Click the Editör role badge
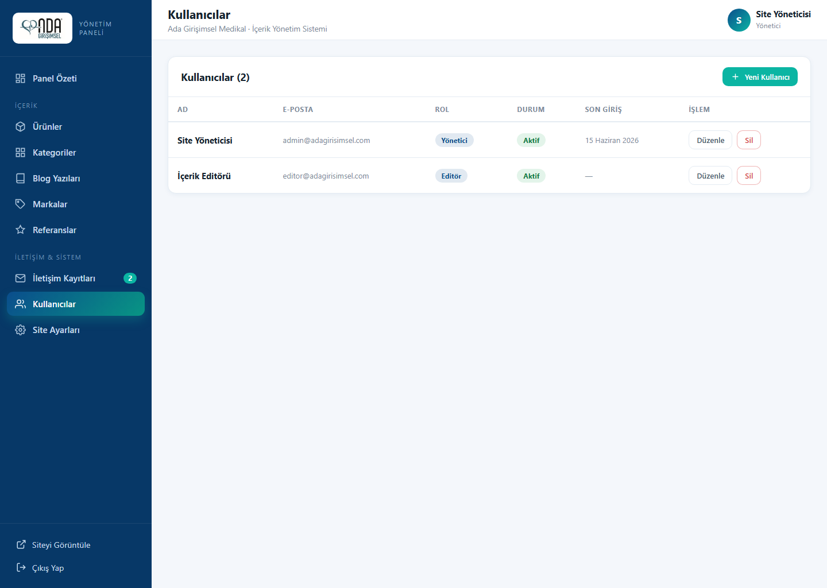Image resolution: width=827 pixels, height=588 pixels. [x=451, y=176]
